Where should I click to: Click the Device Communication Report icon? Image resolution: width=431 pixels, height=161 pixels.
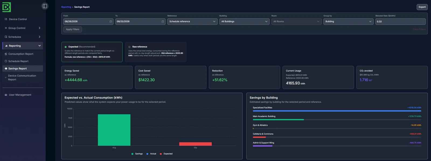6,78
